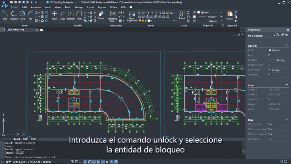Screen dimensions: 291x164
Task: Open the Insert ribbon tab
Action: [x=47, y=7]
